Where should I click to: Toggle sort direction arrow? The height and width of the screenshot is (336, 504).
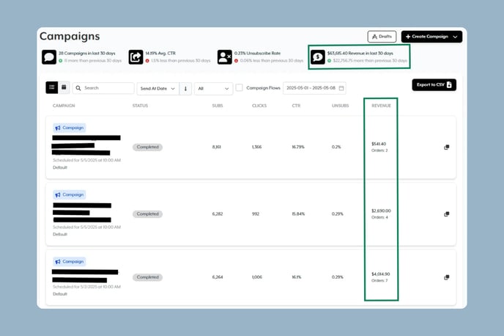tap(185, 89)
